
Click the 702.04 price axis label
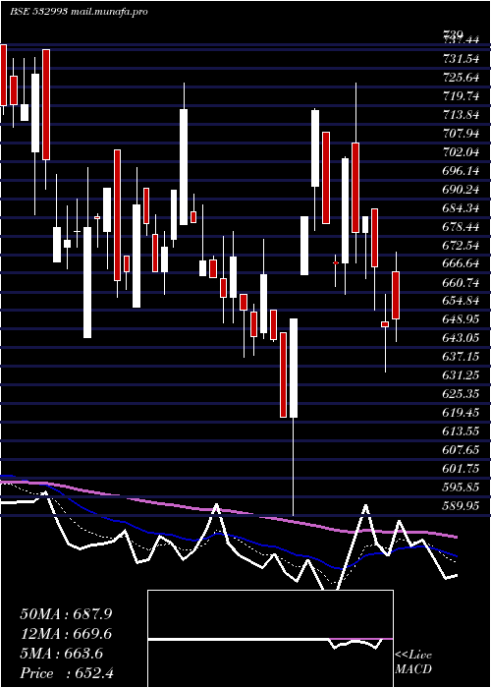(461, 152)
